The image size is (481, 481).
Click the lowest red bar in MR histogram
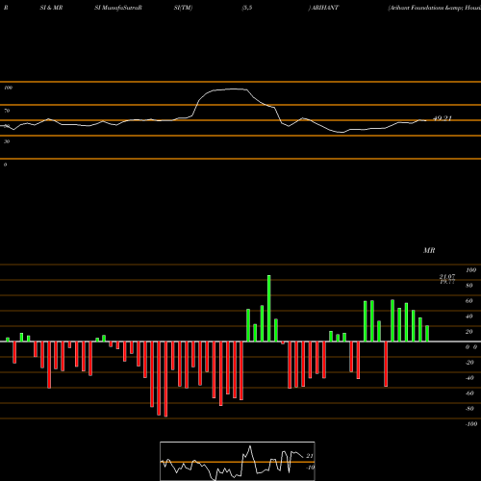pos(165,379)
